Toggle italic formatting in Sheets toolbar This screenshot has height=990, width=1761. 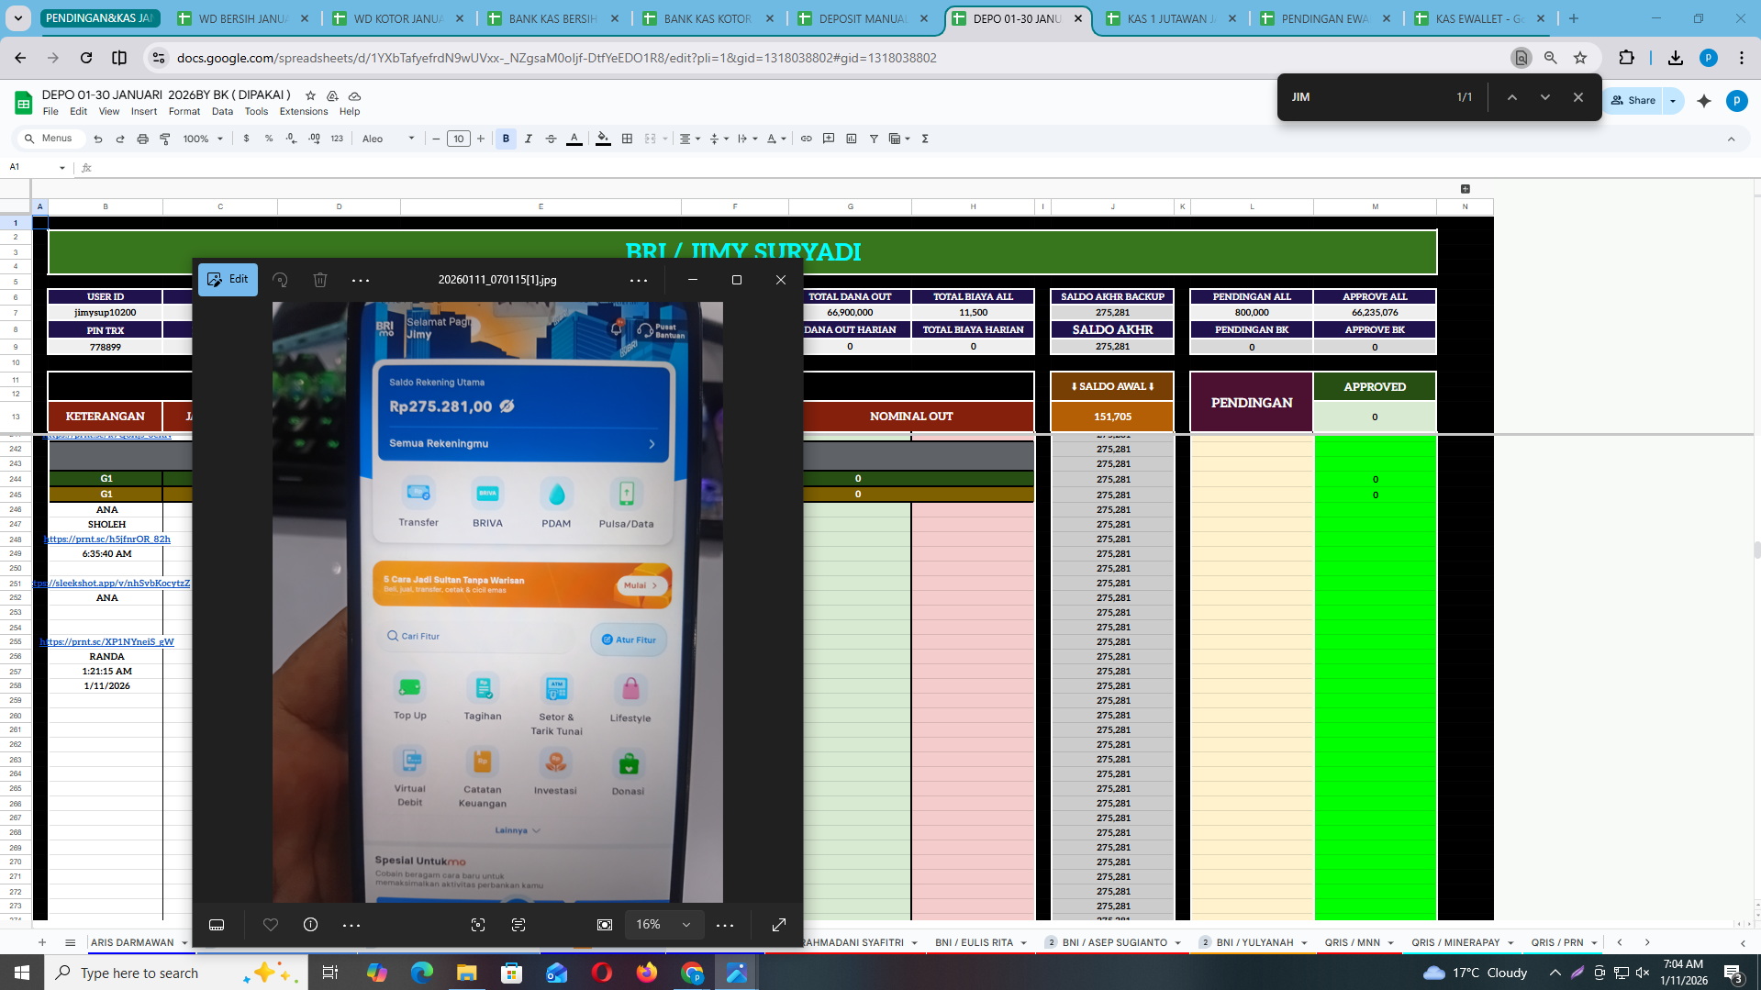point(529,139)
